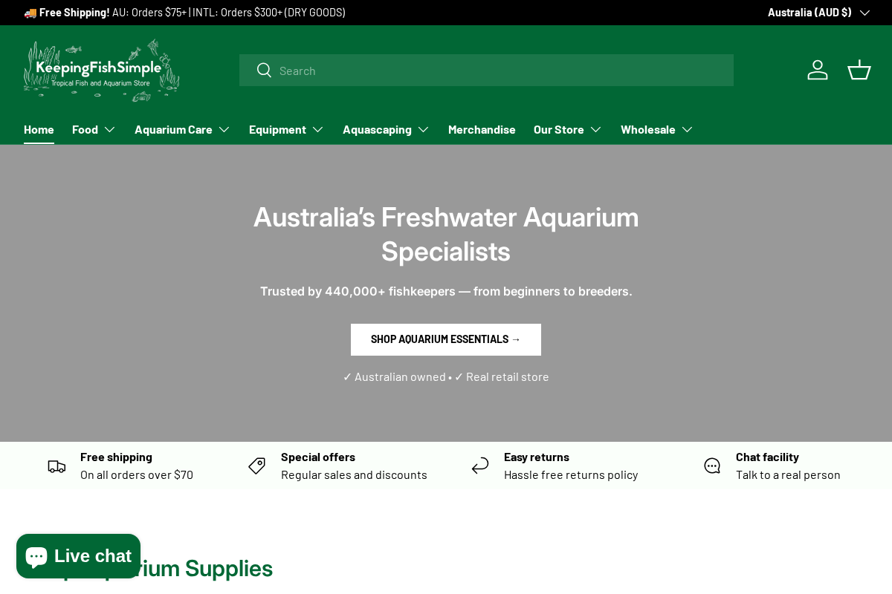This screenshot has width=892, height=594.
Task: Expand the Aquascaping menu
Action: tap(386, 129)
